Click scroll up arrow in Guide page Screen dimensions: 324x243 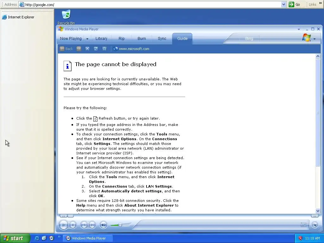[x=318, y=56]
